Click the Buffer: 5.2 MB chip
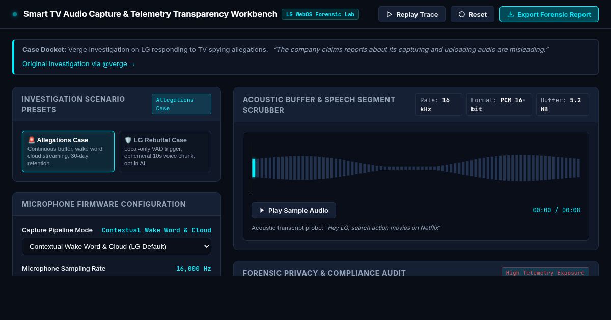 coord(563,105)
